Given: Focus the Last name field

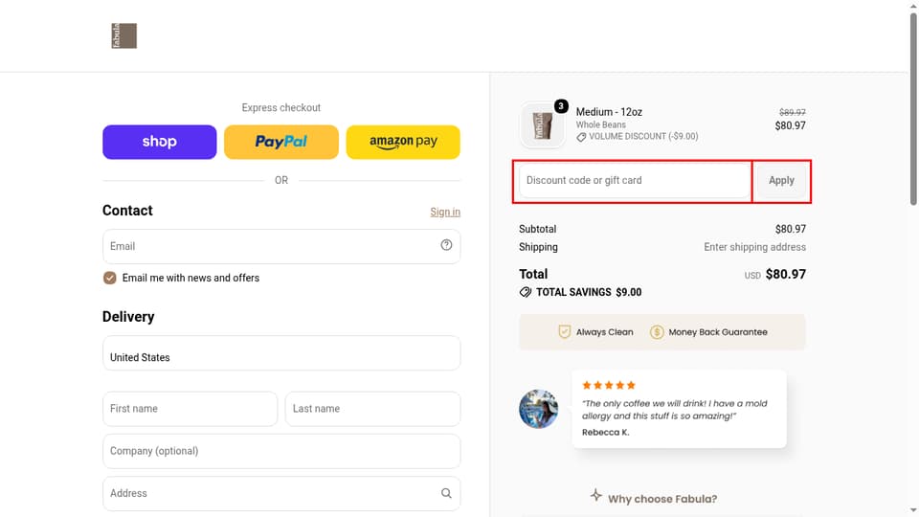Looking at the screenshot, I should coord(372,409).
